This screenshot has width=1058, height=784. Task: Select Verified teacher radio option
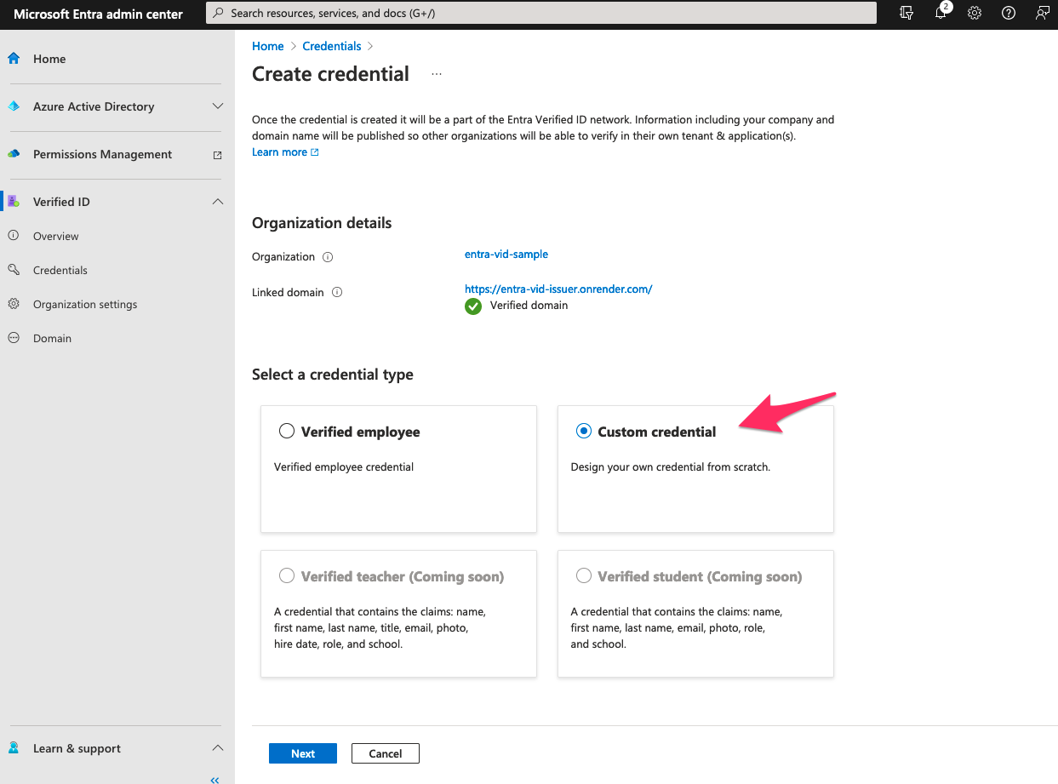287,576
